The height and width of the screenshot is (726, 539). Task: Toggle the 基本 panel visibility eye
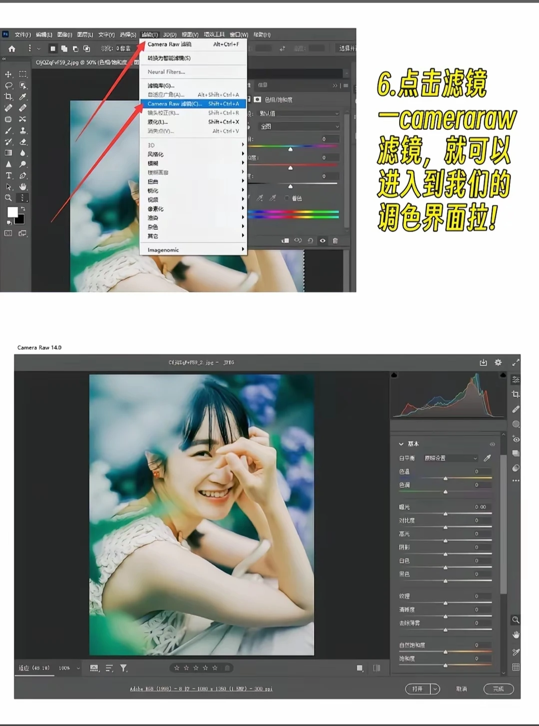493,444
